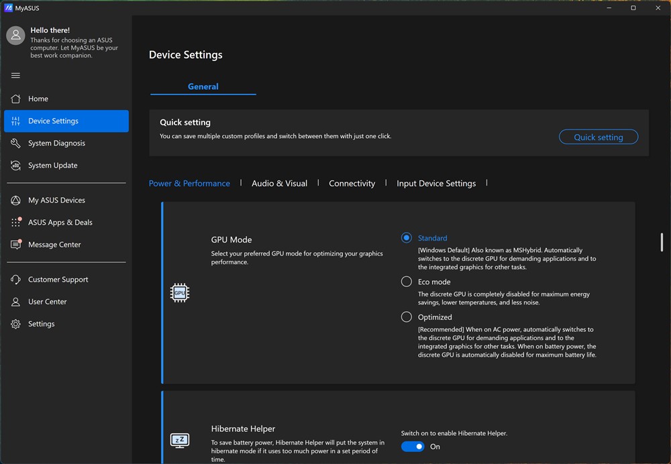Image resolution: width=671 pixels, height=464 pixels.
Task: Go to Input Device Settings tab
Action: coord(436,183)
